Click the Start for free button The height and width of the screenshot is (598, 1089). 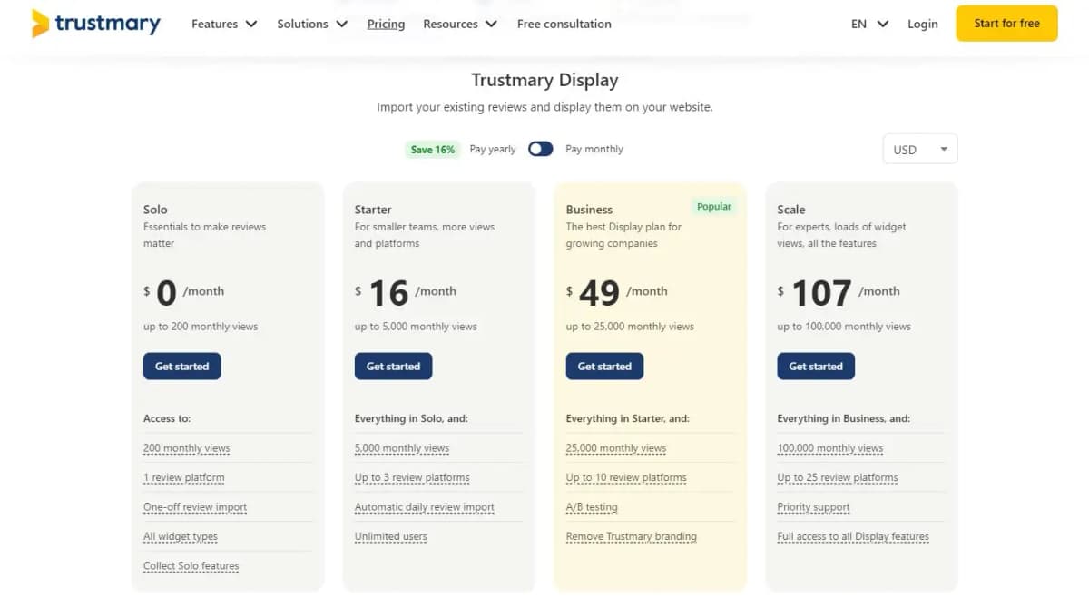(x=1006, y=24)
